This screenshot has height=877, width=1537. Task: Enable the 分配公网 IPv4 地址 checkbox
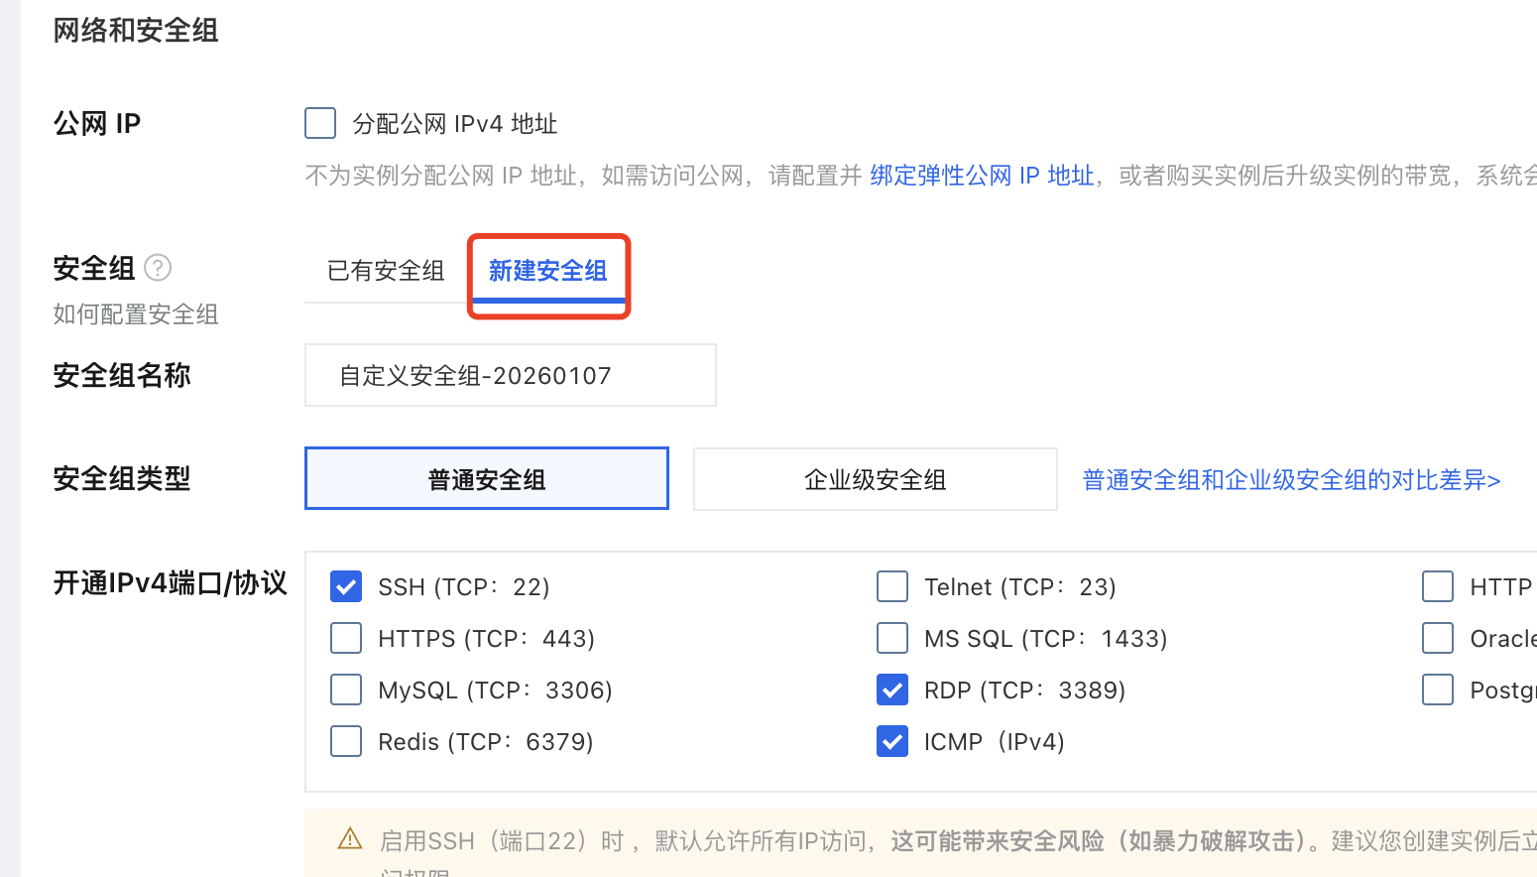319,123
